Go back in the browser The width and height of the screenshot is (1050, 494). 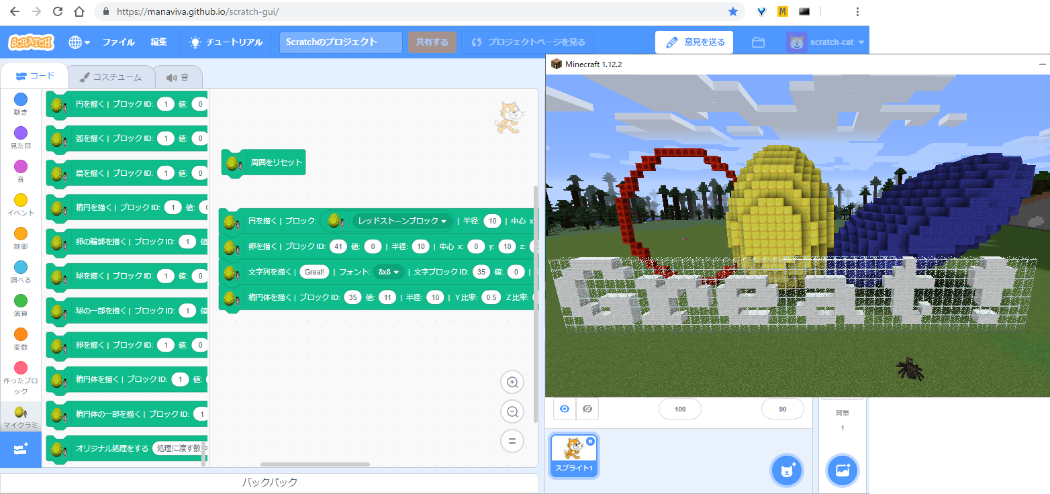tap(15, 11)
